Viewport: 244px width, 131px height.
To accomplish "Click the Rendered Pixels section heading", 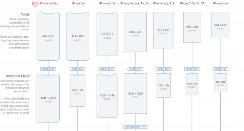I will tap(18, 76).
